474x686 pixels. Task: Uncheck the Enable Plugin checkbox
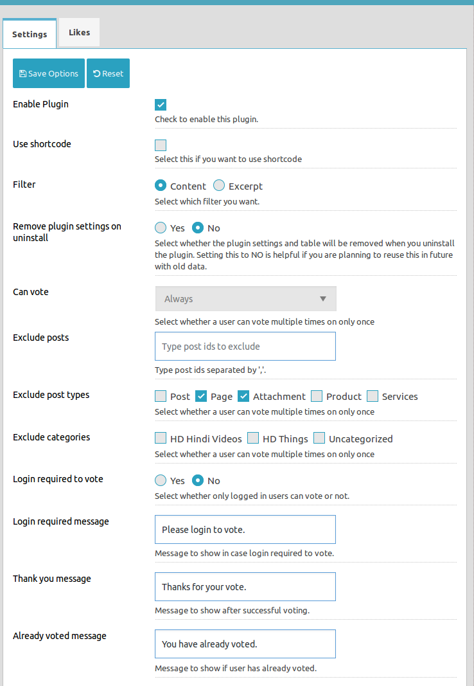coord(161,105)
